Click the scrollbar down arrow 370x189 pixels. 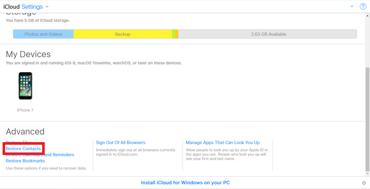tap(367, 174)
